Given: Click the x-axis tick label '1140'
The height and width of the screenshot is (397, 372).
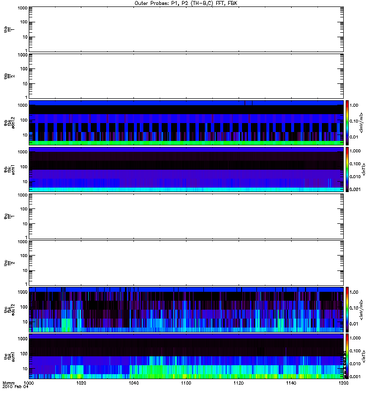Looking at the screenshot, I should pos(291,383).
